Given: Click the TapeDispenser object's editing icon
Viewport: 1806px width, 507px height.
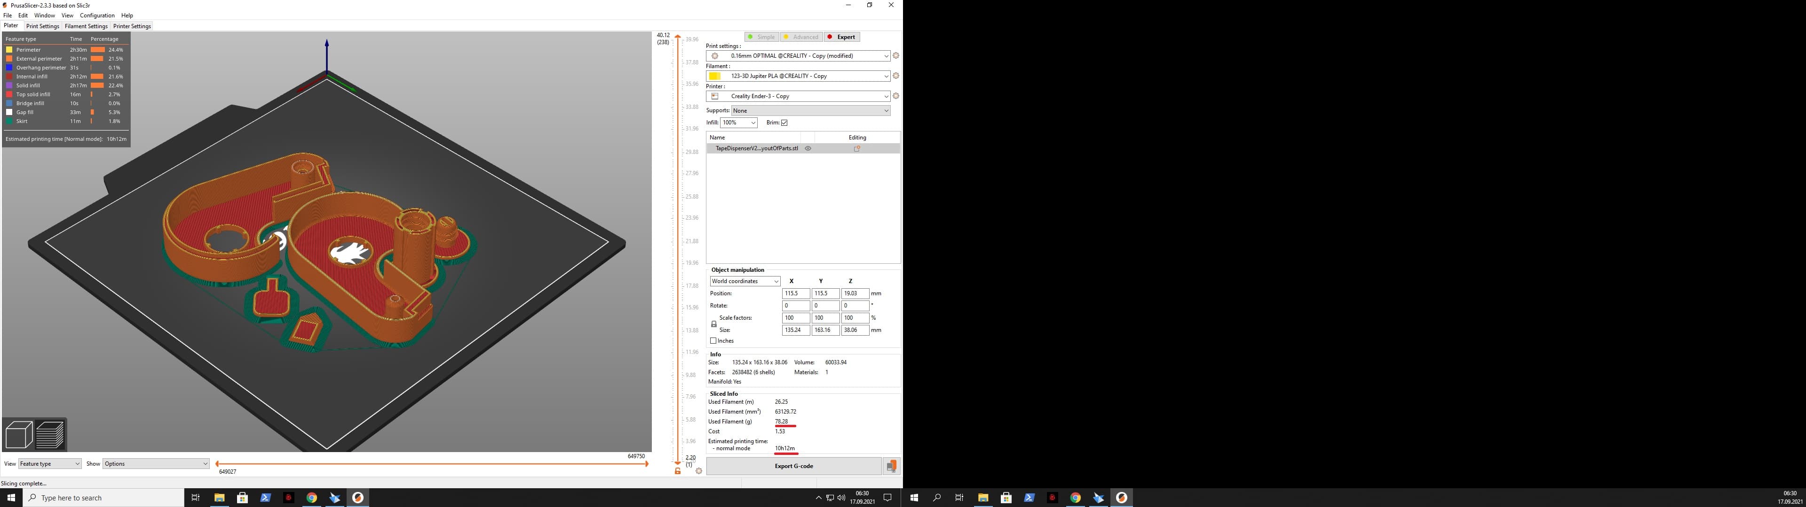Looking at the screenshot, I should coord(857,148).
